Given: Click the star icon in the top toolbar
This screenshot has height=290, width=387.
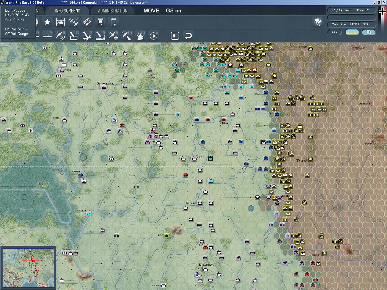Looking at the screenshot, I should pos(47,22).
